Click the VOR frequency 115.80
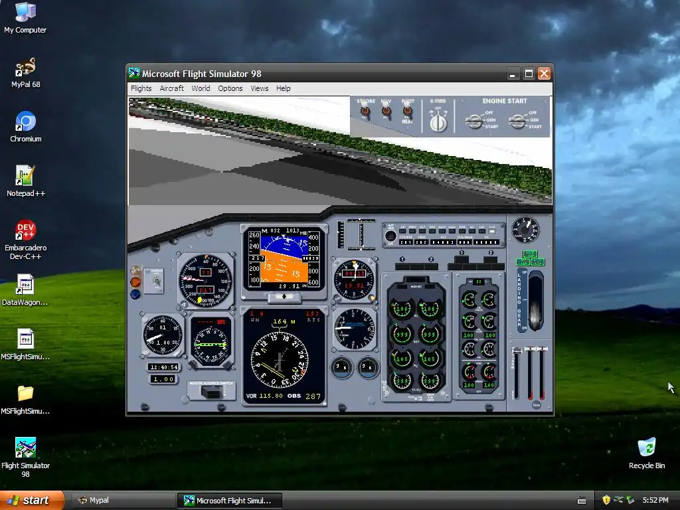 coord(271,396)
